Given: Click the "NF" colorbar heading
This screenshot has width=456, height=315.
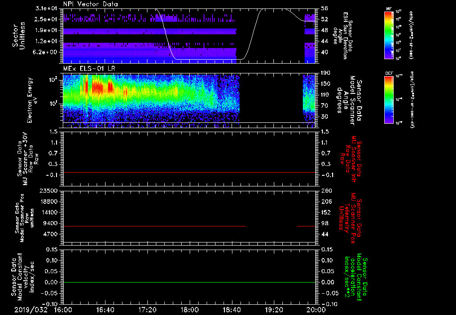Looking at the screenshot, I should point(389,9).
